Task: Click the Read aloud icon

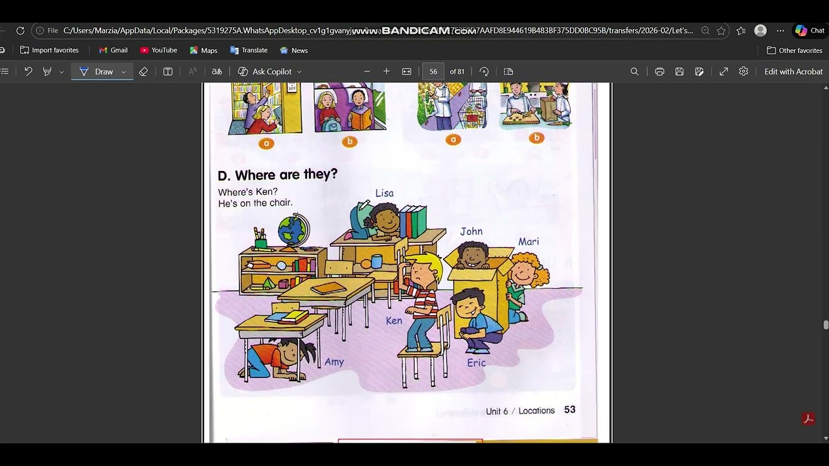Action: (x=192, y=72)
